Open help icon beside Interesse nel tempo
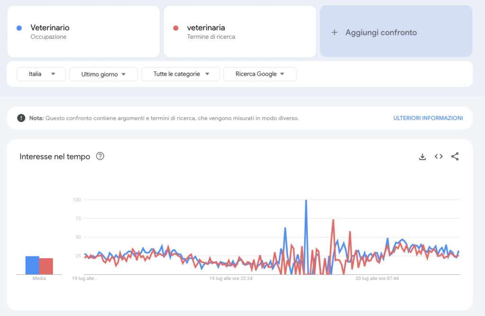The image size is (485, 316). (x=100, y=156)
